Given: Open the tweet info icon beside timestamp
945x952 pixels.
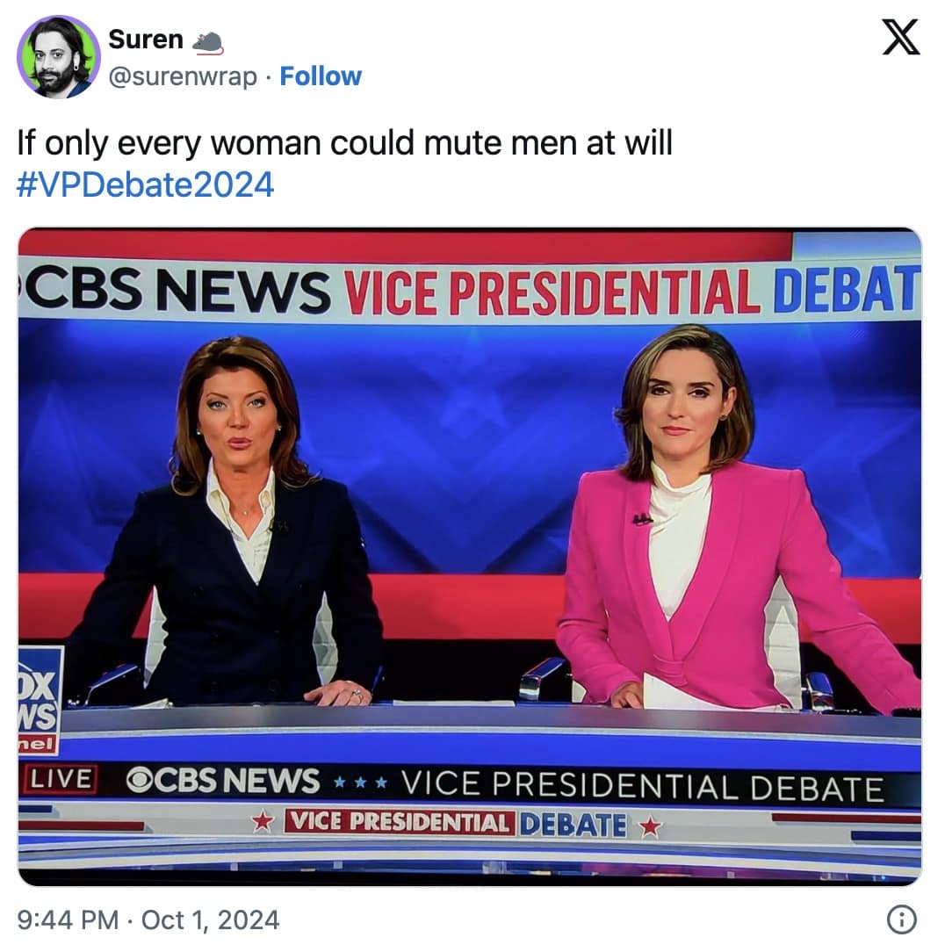Looking at the screenshot, I should 901,920.
